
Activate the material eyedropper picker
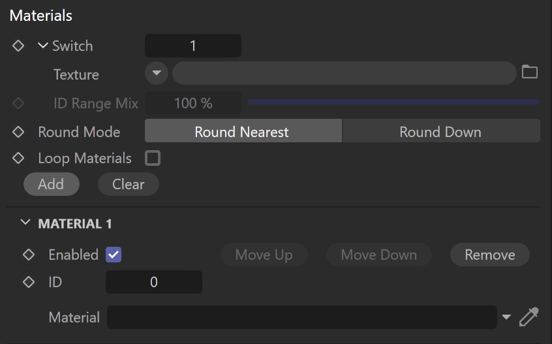pos(529,317)
